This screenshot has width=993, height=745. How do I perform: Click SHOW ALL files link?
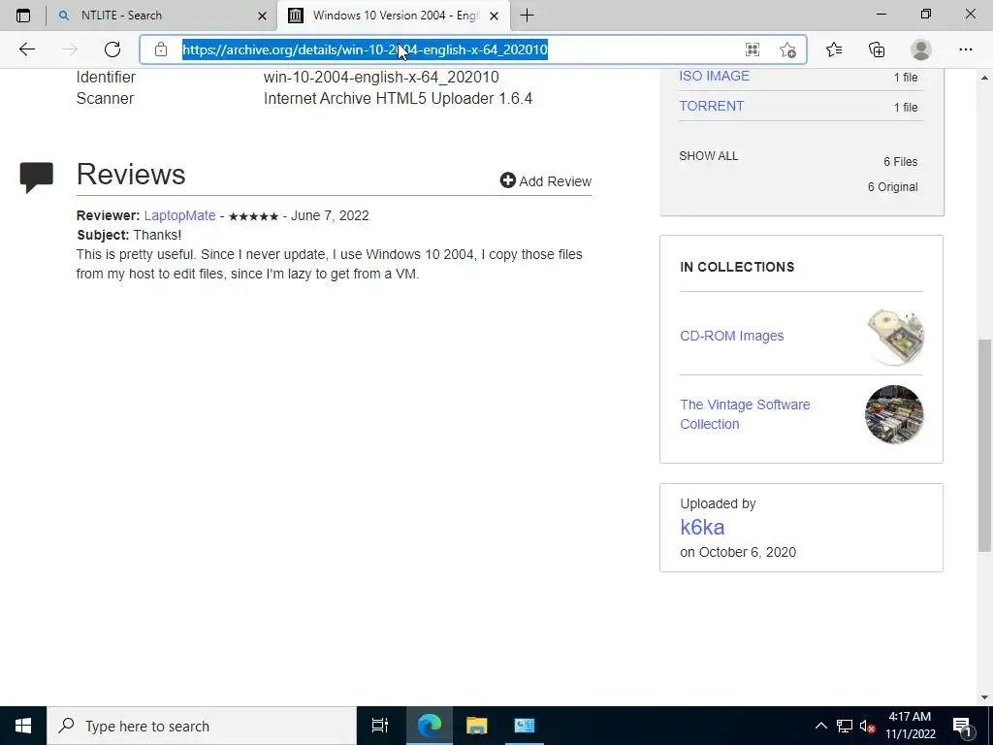(708, 156)
